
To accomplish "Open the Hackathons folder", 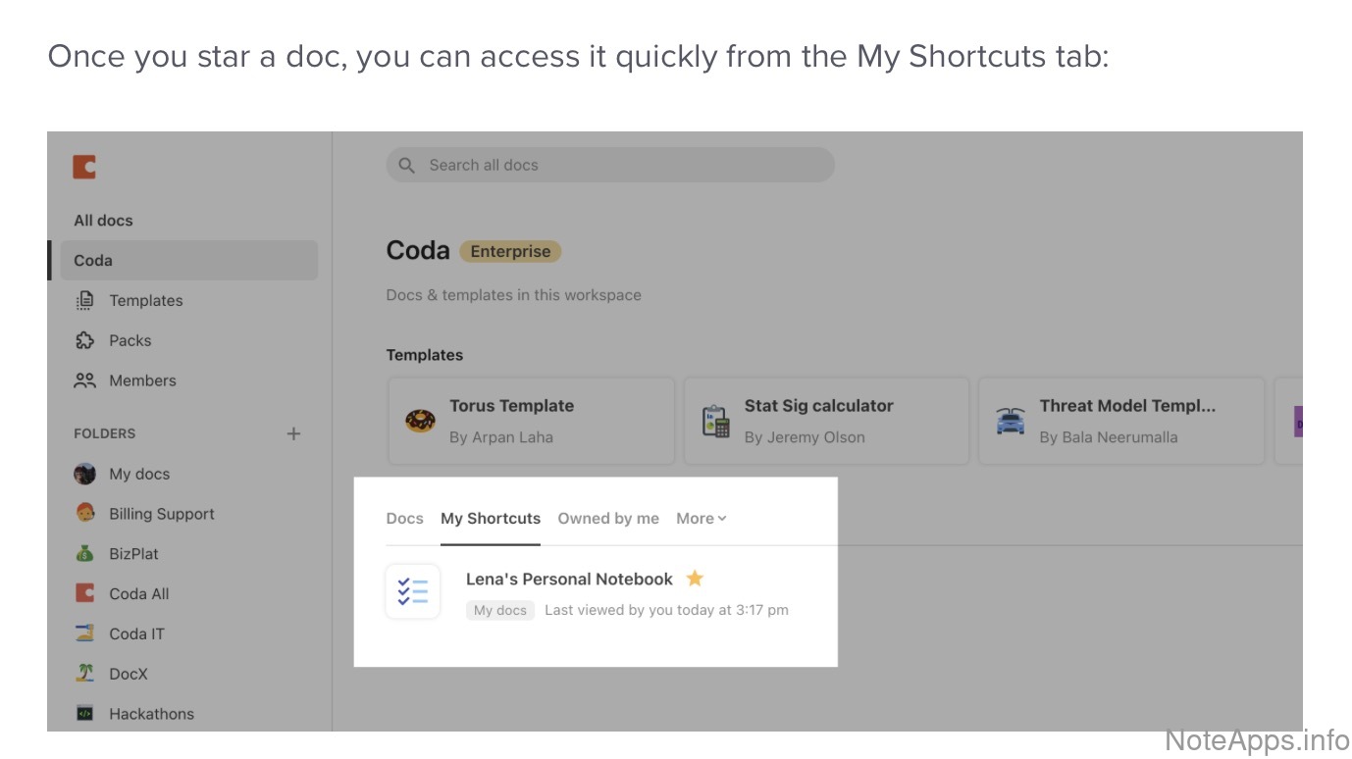I will pos(151,714).
